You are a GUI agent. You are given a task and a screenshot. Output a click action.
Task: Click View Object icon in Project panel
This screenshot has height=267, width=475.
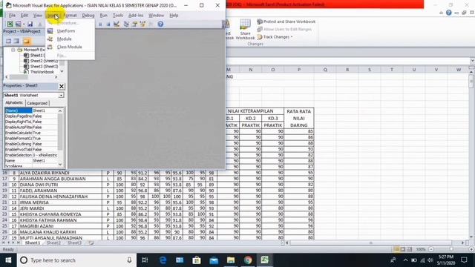(x=16, y=42)
